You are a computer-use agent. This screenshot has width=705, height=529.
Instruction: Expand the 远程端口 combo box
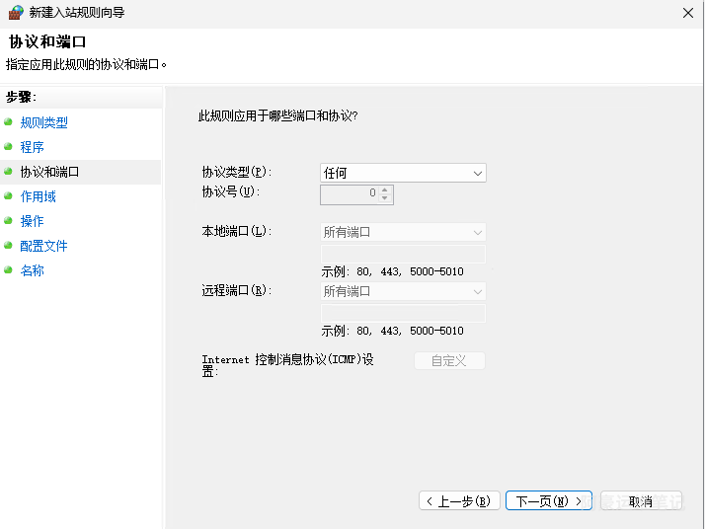[403, 292]
